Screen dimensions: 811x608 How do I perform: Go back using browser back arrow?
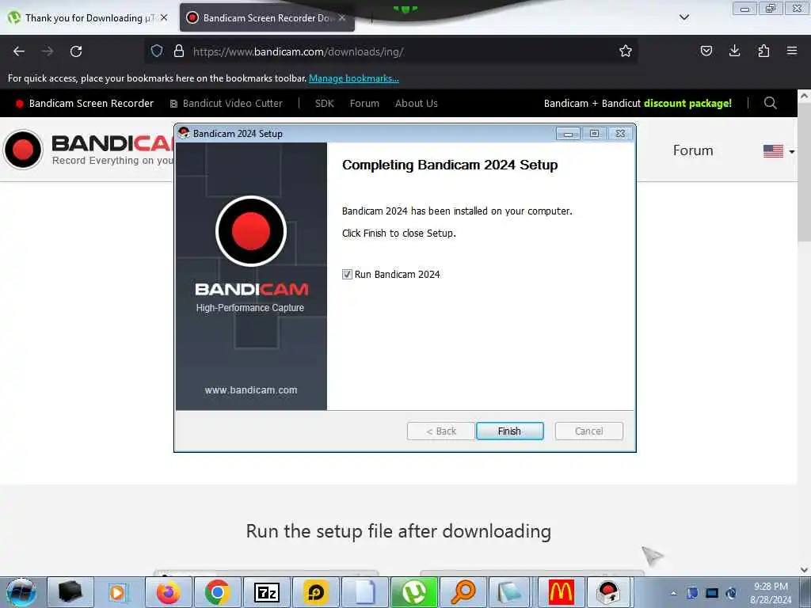(x=19, y=51)
